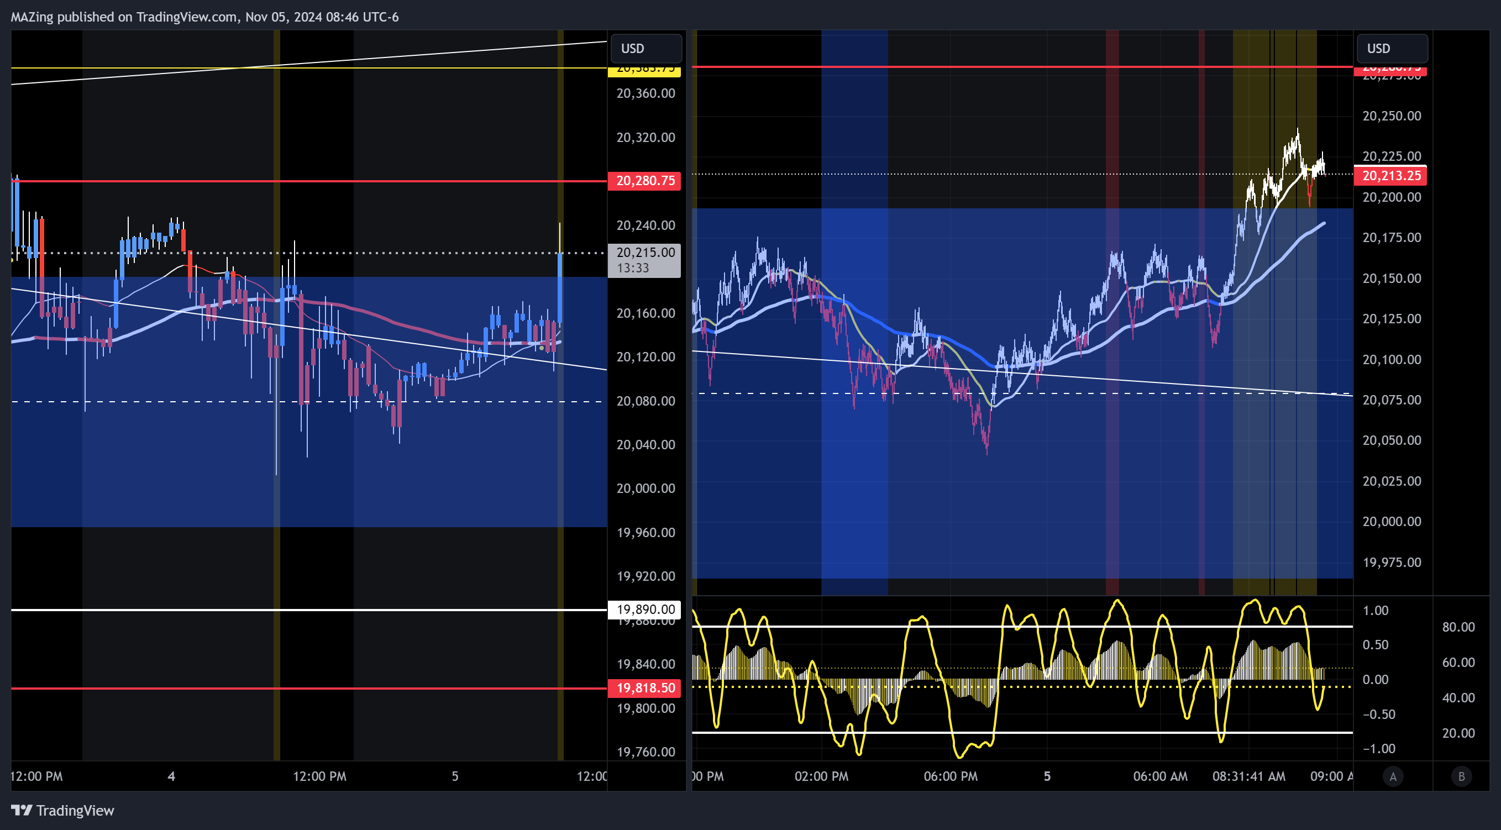Viewport: 1501px width, 830px height.
Task: Click the 20,215.00 current price label
Action: click(x=644, y=260)
